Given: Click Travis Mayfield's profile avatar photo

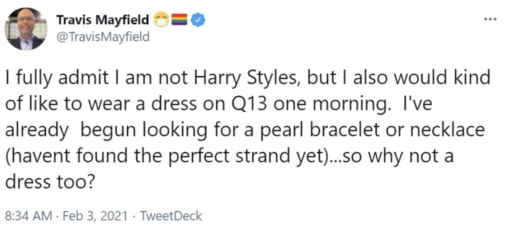Looking at the screenshot, I should (26, 29).
